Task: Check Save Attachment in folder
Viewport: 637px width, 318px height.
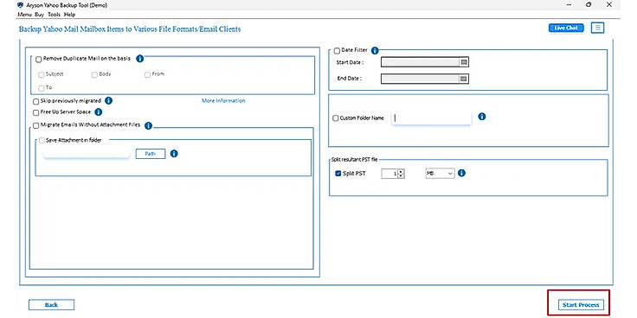Action: pyautogui.click(x=42, y=140)
